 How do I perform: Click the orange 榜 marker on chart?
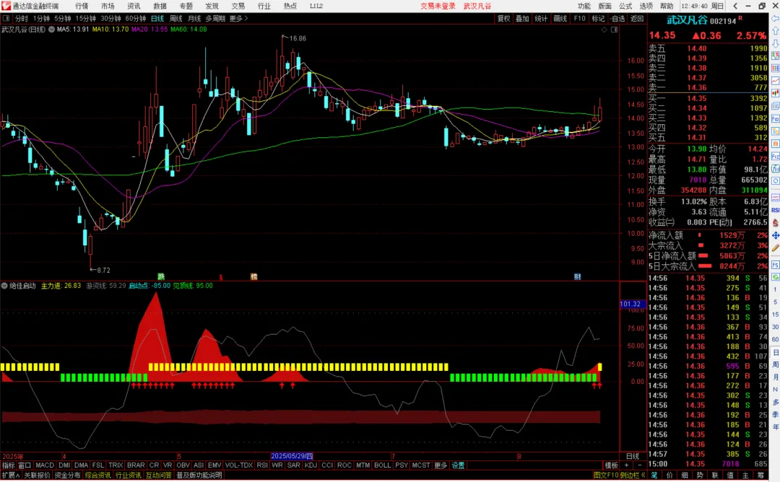pyautogui.click(x=253, y=277)
